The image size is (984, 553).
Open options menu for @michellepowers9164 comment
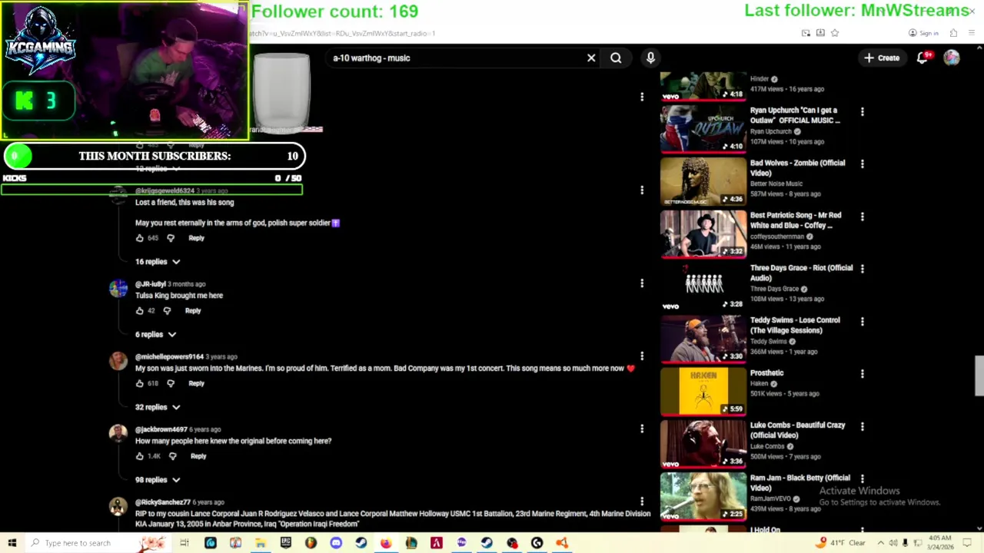[642, 356]
